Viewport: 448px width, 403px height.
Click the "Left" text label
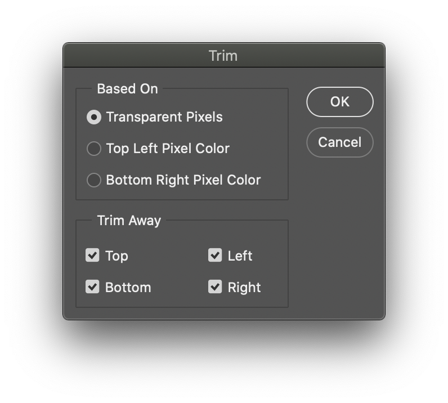tap(240, 256)
